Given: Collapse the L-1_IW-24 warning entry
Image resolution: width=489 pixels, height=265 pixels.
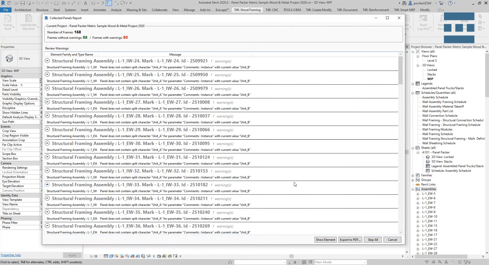Looking at the screenshot, I should pos(47,61).
